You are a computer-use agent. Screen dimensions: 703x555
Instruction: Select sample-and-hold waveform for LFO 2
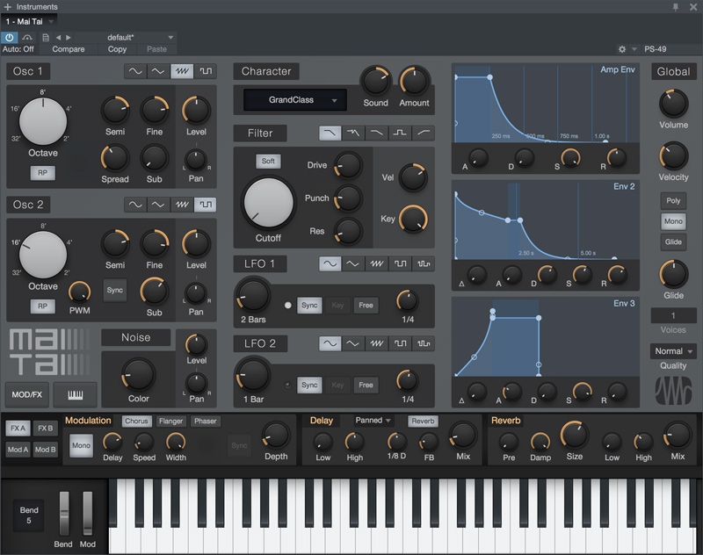click(x=424, y=343)
